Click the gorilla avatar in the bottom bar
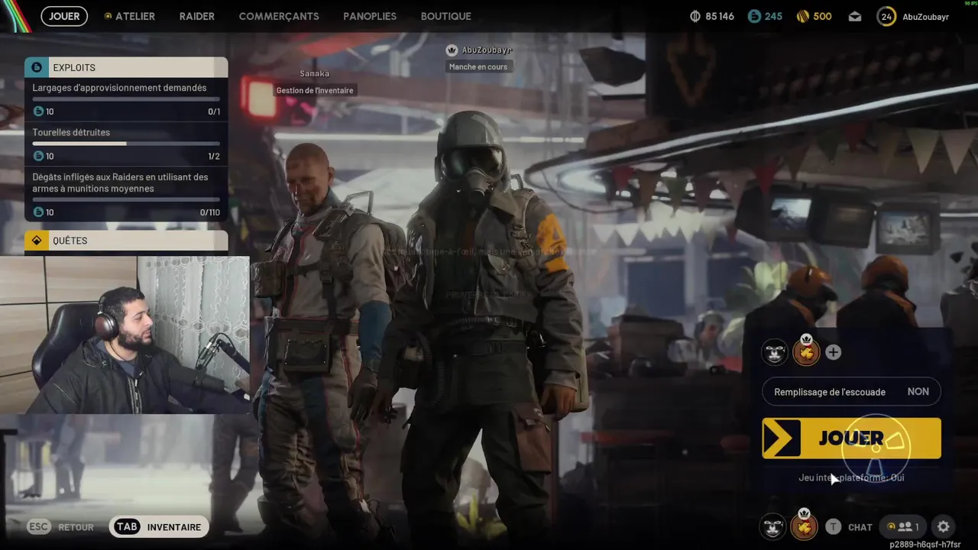Viewport: 978px width, 550px height. 773,526
